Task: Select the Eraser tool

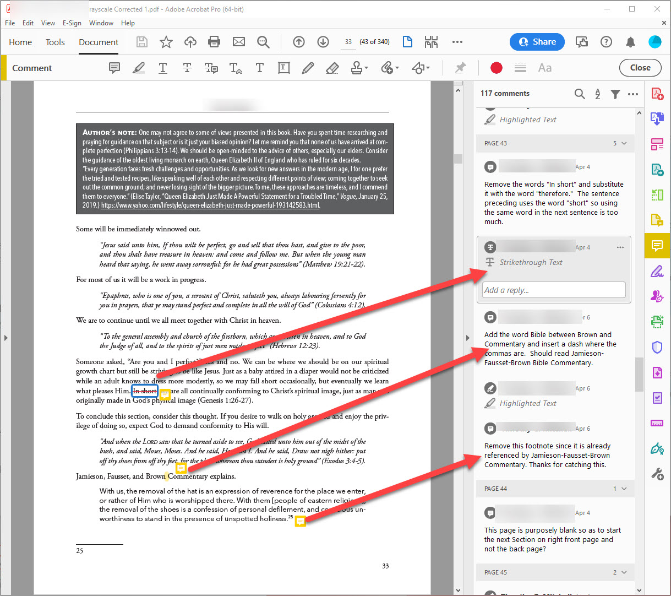Action: pyautogui.click(x=332, y=68)
